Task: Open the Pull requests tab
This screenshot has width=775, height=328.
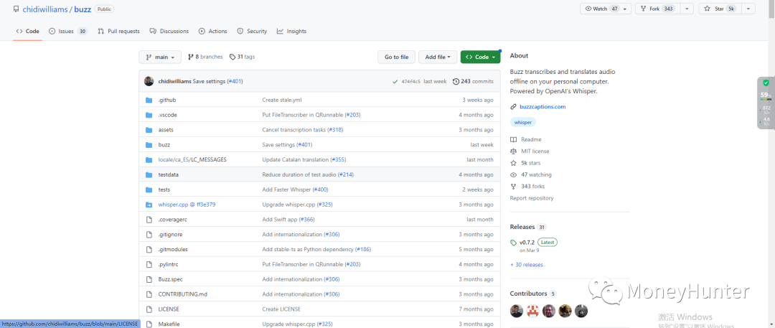Action: click(118, 31)
